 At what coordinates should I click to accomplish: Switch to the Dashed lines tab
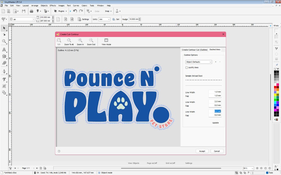tap(215, 50)
